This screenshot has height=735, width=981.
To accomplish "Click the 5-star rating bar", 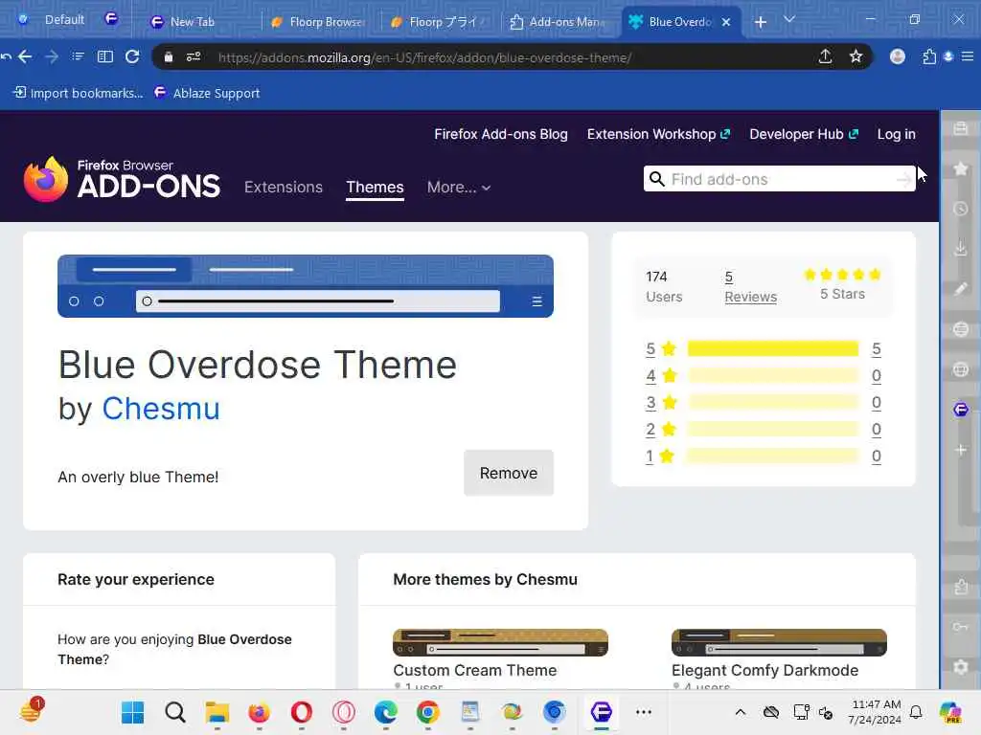I will click(773, 348).
